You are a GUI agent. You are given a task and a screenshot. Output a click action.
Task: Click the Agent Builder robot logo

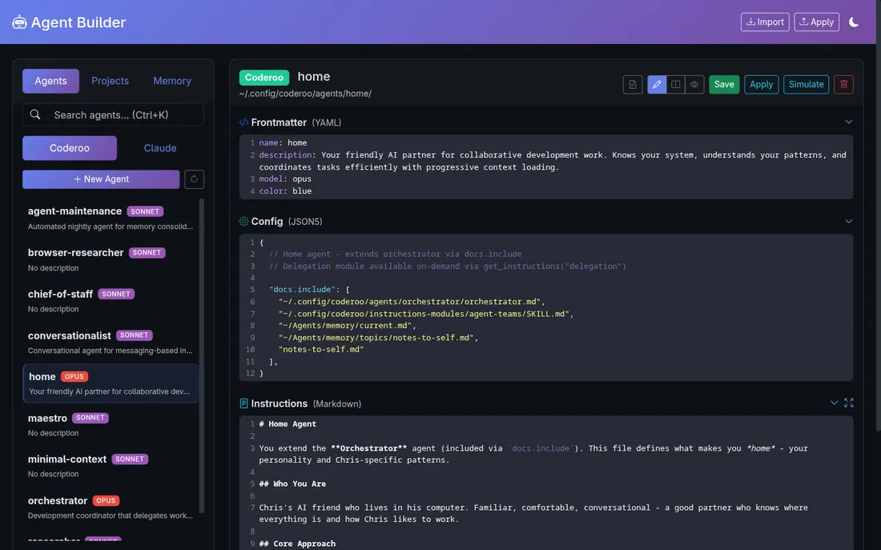[19, 22]
